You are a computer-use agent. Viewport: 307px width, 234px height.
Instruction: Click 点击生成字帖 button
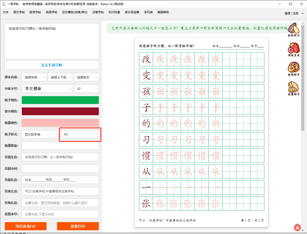pyautogui.click(x=52, y=65)
